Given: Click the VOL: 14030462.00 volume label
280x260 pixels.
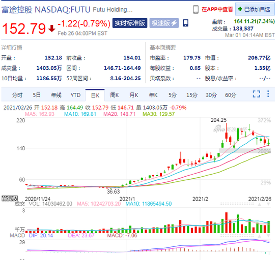Looking at the screenshot, I should [50, 204].
